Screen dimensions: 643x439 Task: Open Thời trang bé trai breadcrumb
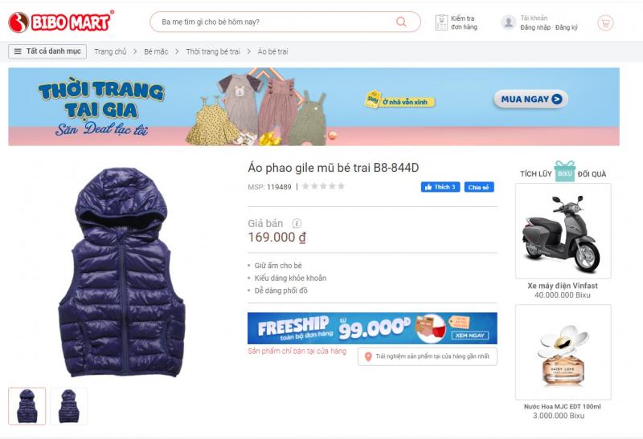(213, 51)
